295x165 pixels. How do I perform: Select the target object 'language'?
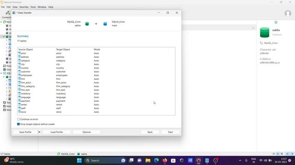61,97
